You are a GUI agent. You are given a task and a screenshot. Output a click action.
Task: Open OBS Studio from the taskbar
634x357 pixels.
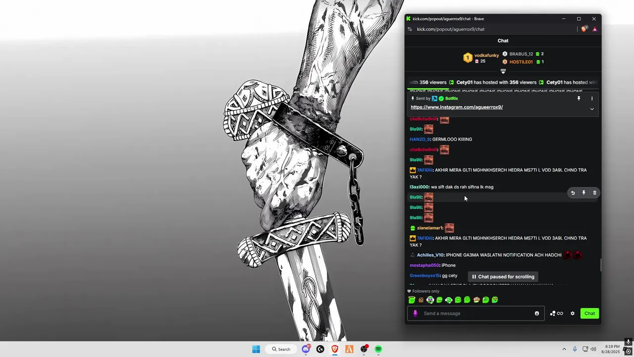364,349
